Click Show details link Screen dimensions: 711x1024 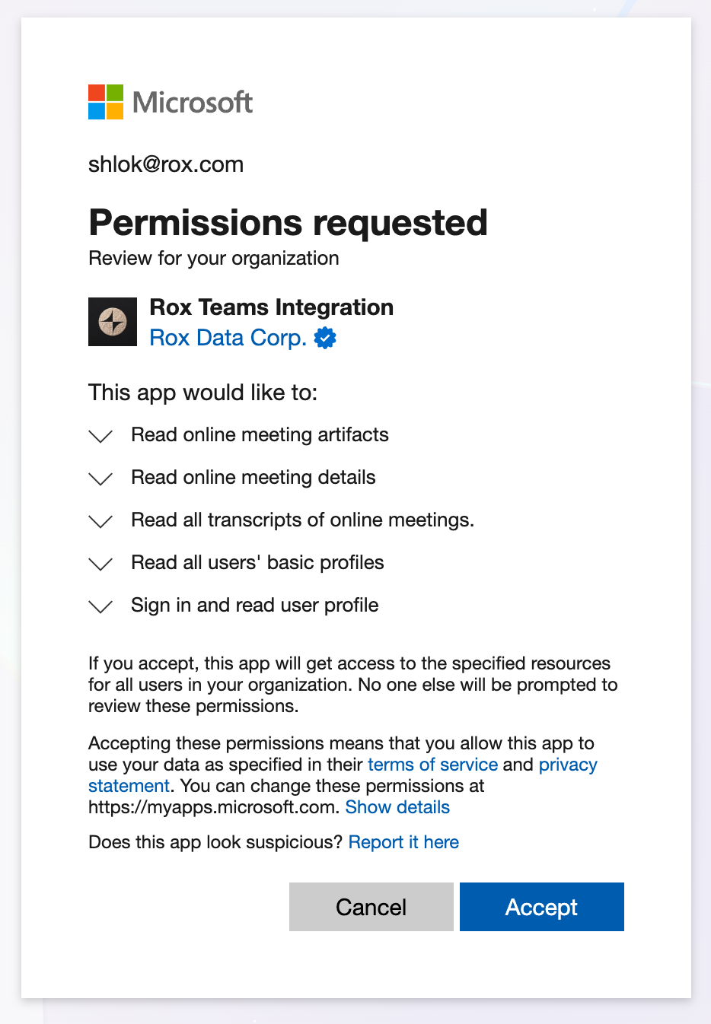click(397, 807)
